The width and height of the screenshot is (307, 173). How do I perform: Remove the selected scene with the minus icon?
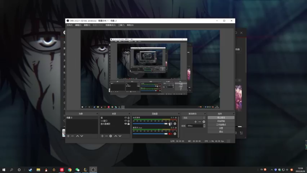tap(73, 136)
